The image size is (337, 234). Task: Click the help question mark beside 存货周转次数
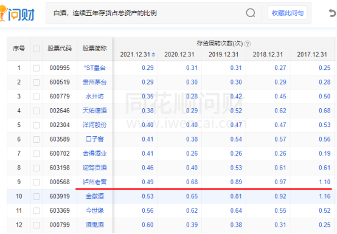tap(248, 44)
